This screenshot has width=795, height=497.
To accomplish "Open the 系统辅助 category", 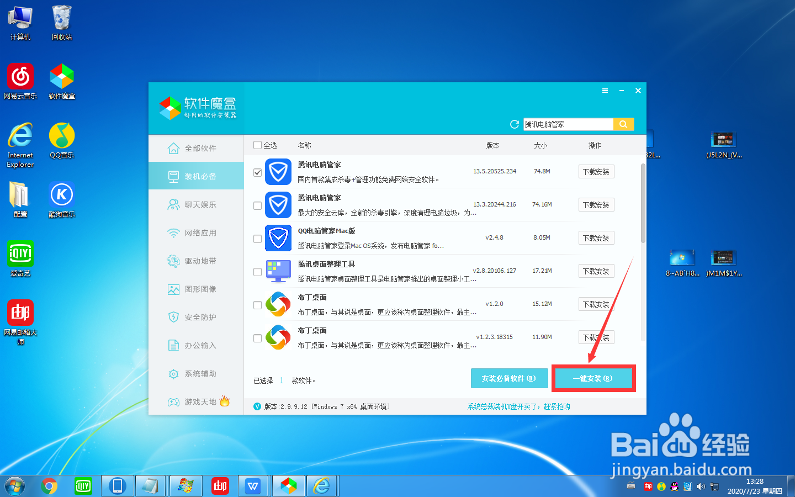I will [x=196, y=373].
